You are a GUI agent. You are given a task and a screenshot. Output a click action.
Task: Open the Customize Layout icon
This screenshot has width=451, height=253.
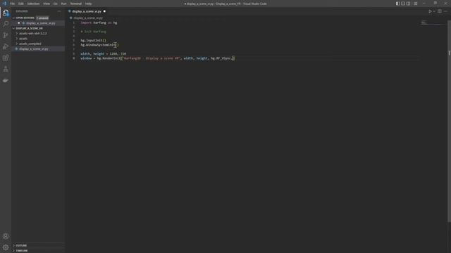(x=415, y=4)
